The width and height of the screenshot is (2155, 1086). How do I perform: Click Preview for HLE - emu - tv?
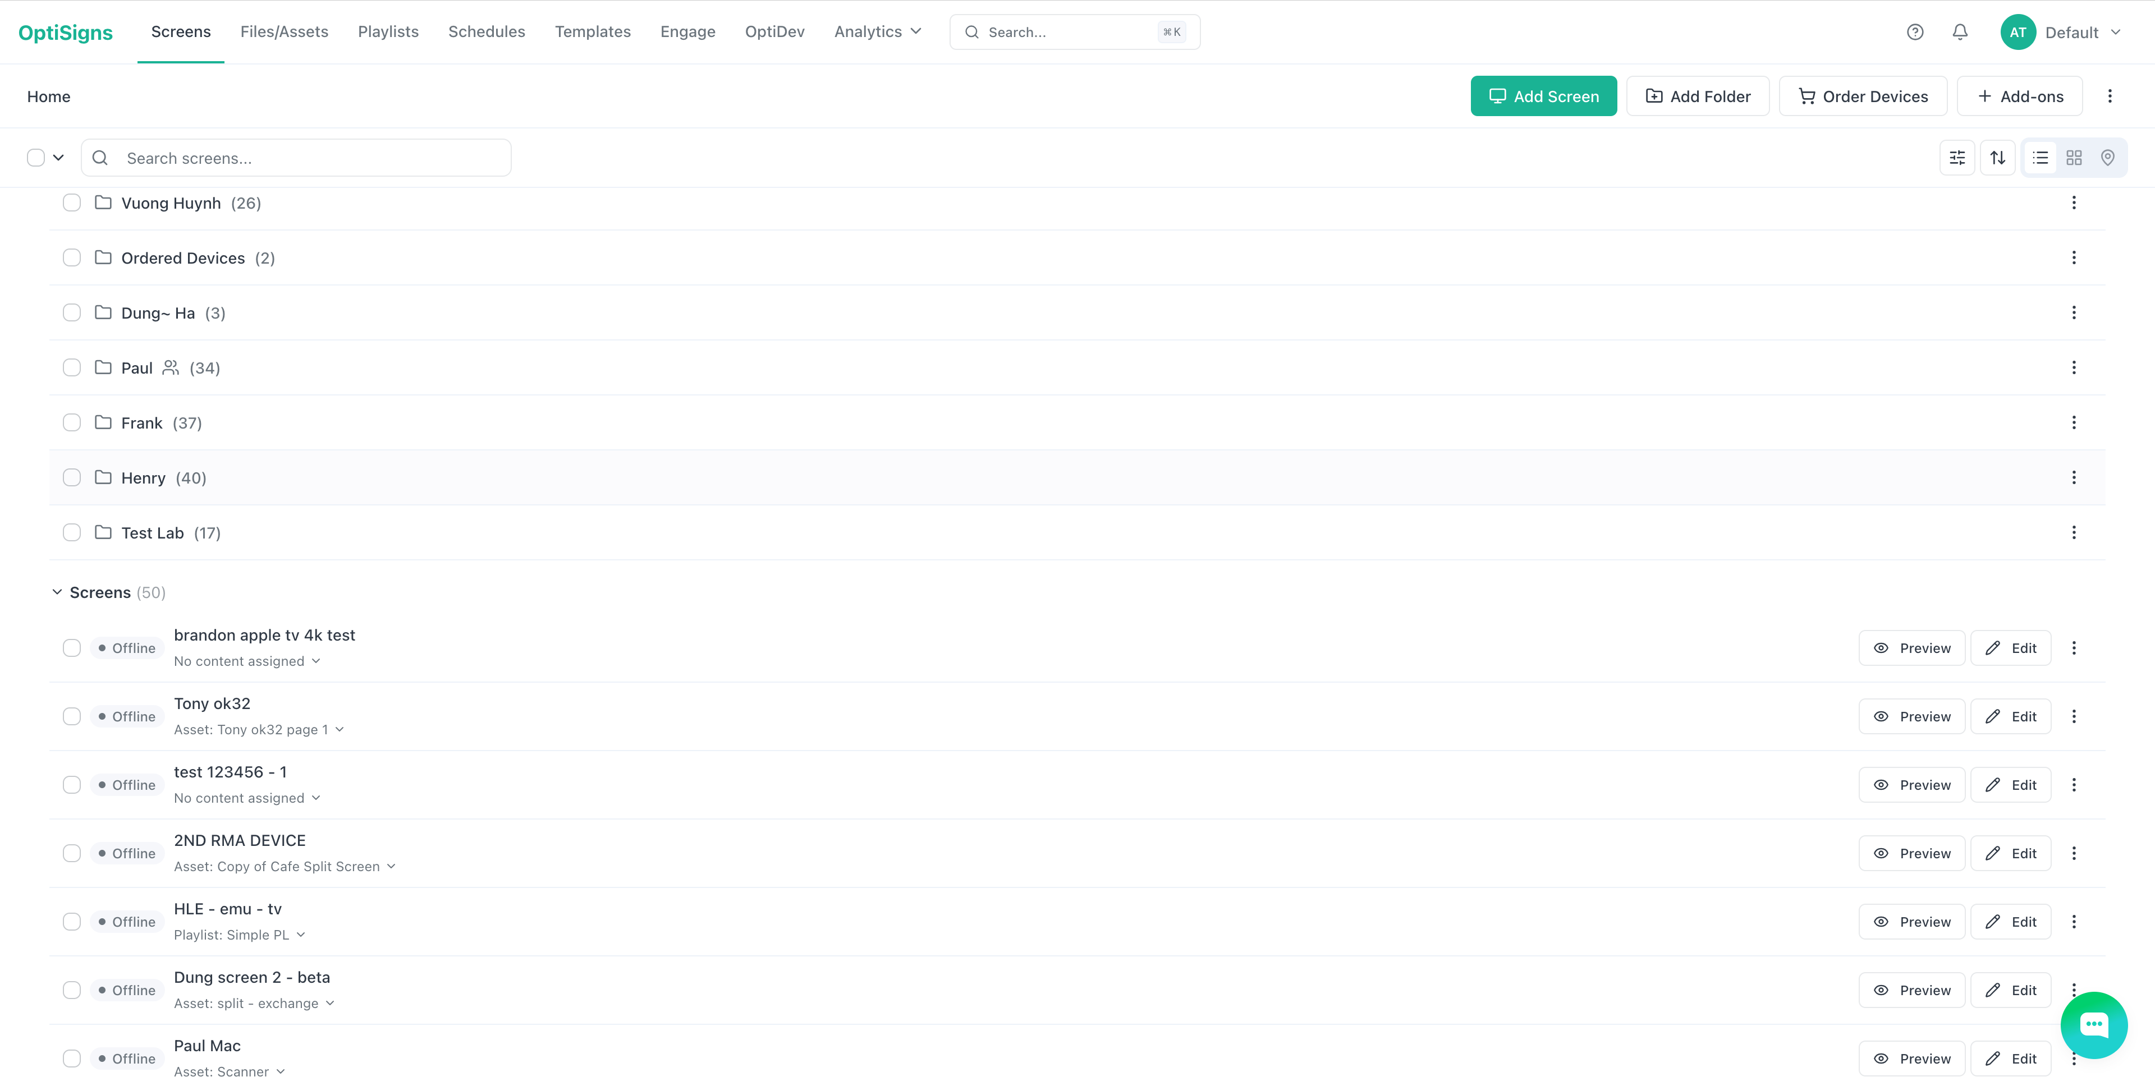(x=1911, y=921)
